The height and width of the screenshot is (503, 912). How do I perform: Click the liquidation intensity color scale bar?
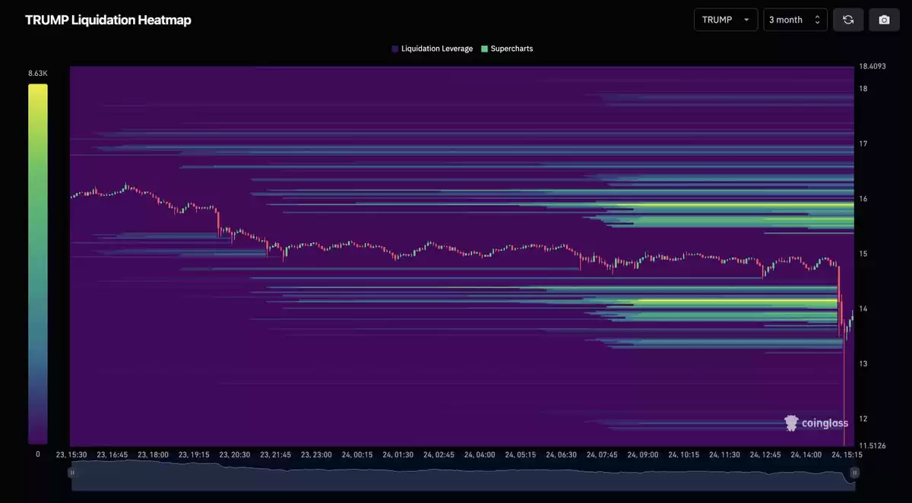38,264
